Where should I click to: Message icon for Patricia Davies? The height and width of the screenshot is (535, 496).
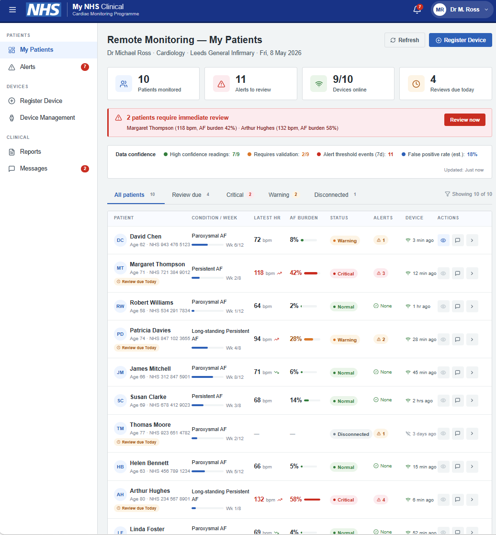[x=458, y=340]
